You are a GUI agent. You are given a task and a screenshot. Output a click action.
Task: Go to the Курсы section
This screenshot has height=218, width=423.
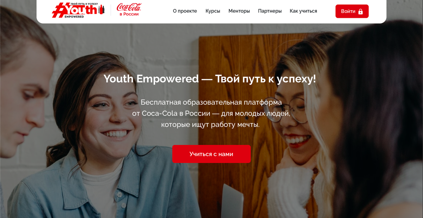[213, 11]
